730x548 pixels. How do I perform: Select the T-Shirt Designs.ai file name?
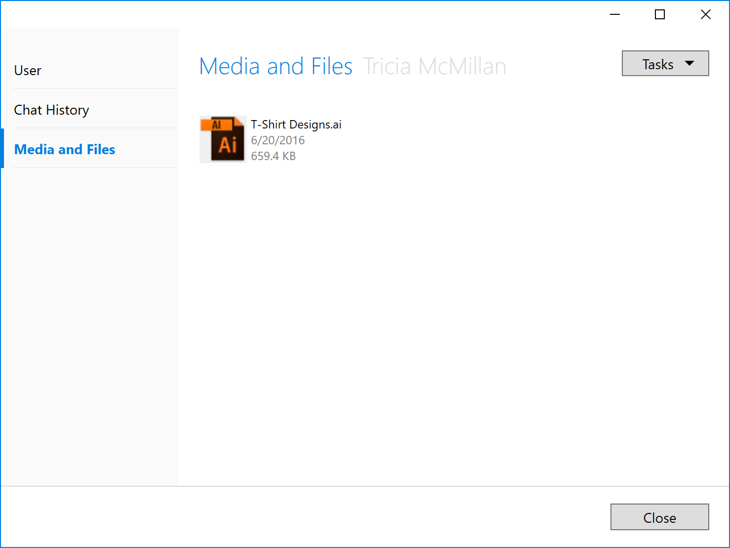click(296, 125)
